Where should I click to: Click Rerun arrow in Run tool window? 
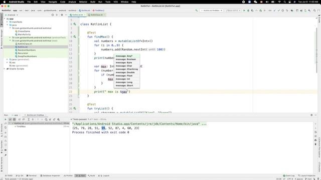pos(6,119)
